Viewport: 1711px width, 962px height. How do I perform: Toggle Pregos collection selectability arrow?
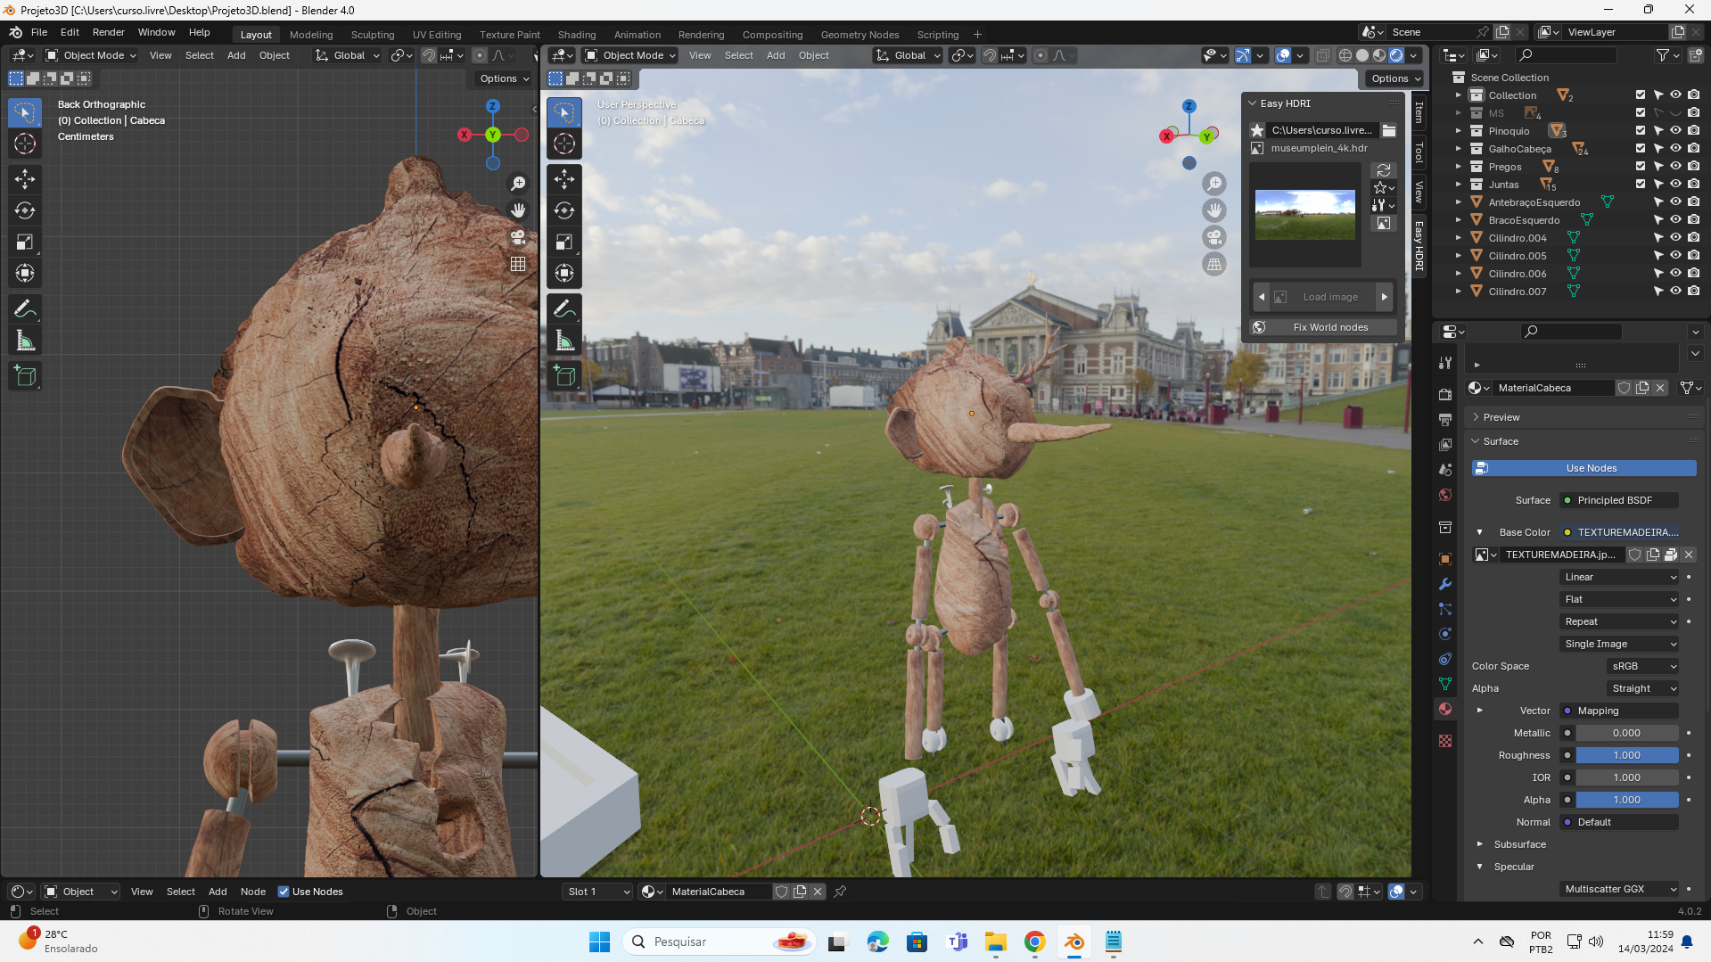coord(1658,167)
